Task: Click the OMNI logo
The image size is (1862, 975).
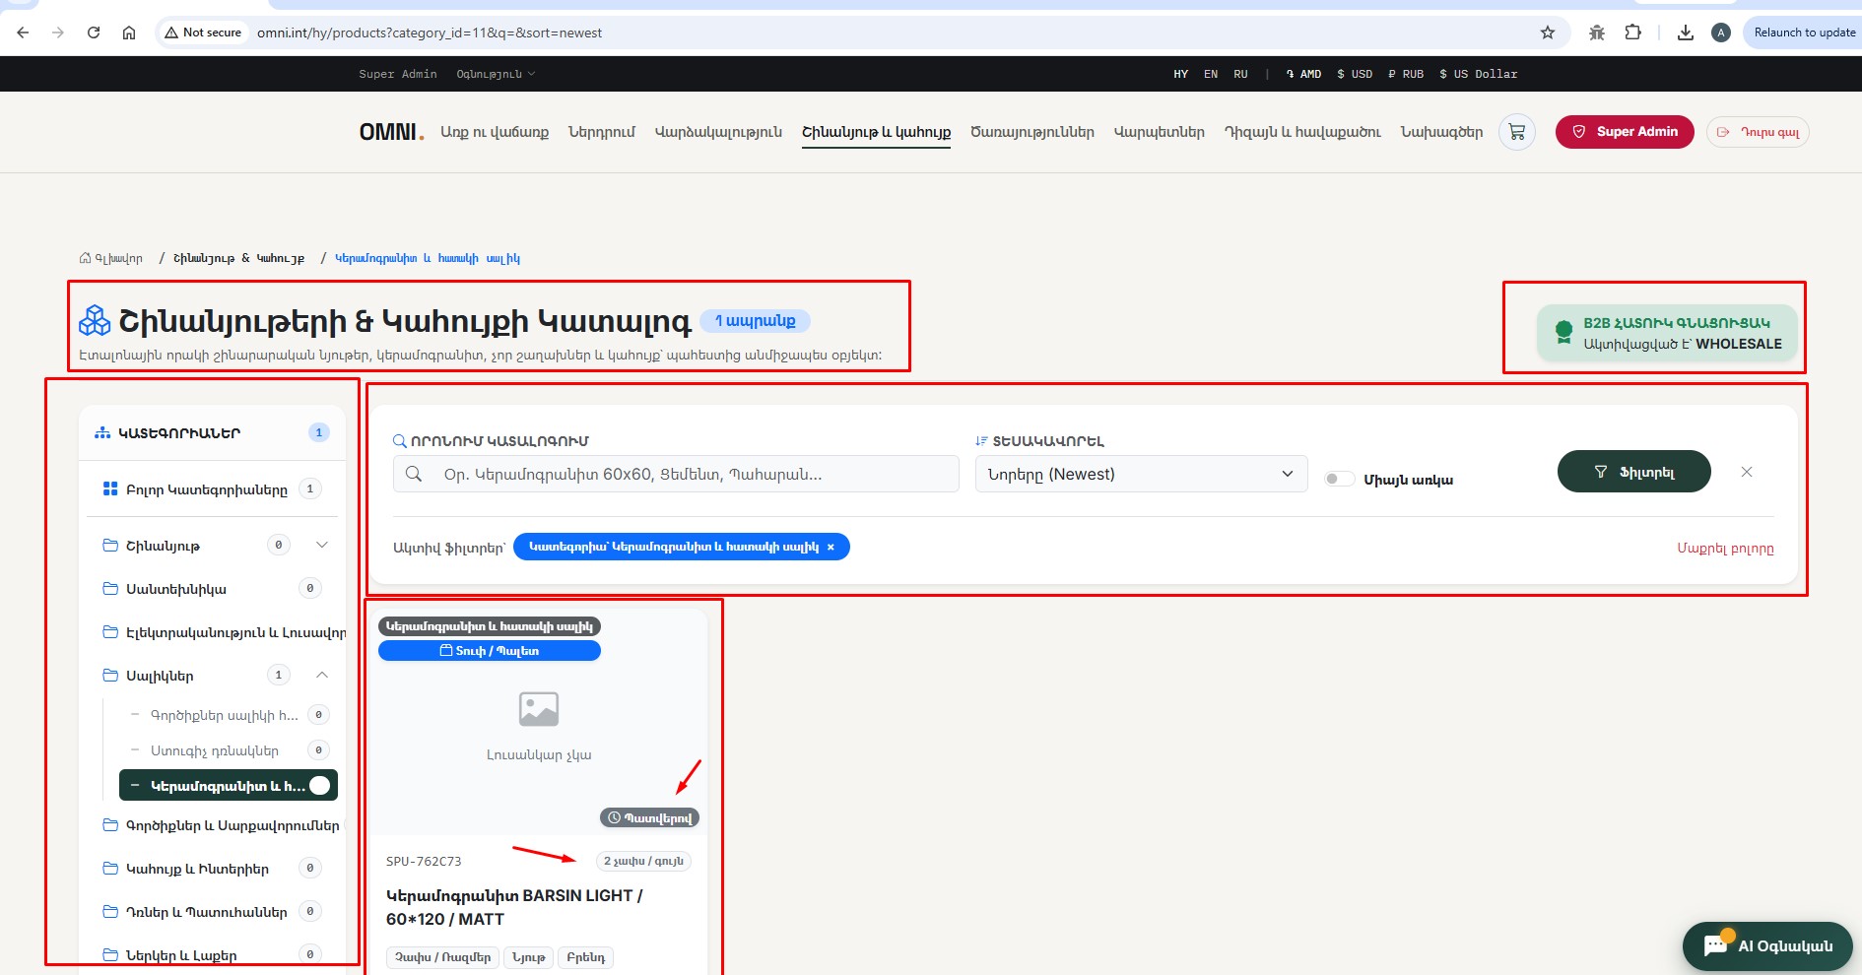Action: click(x=391, y=132)
